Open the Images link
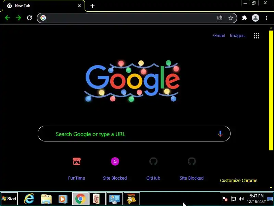Image resolution: width=274 pixels, height=206 pixels. (x=237, y=36)
